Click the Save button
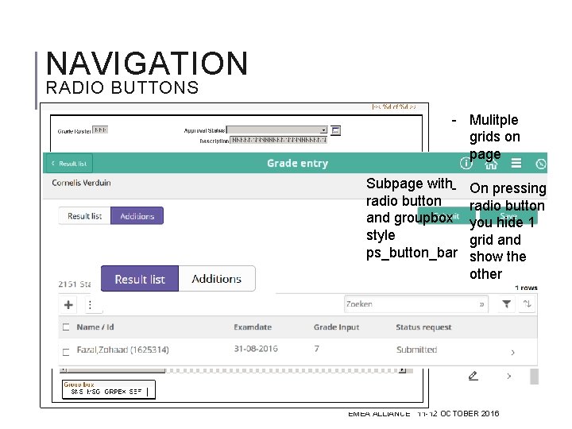This screenshot has width=572, height=429. pos(508,215)
